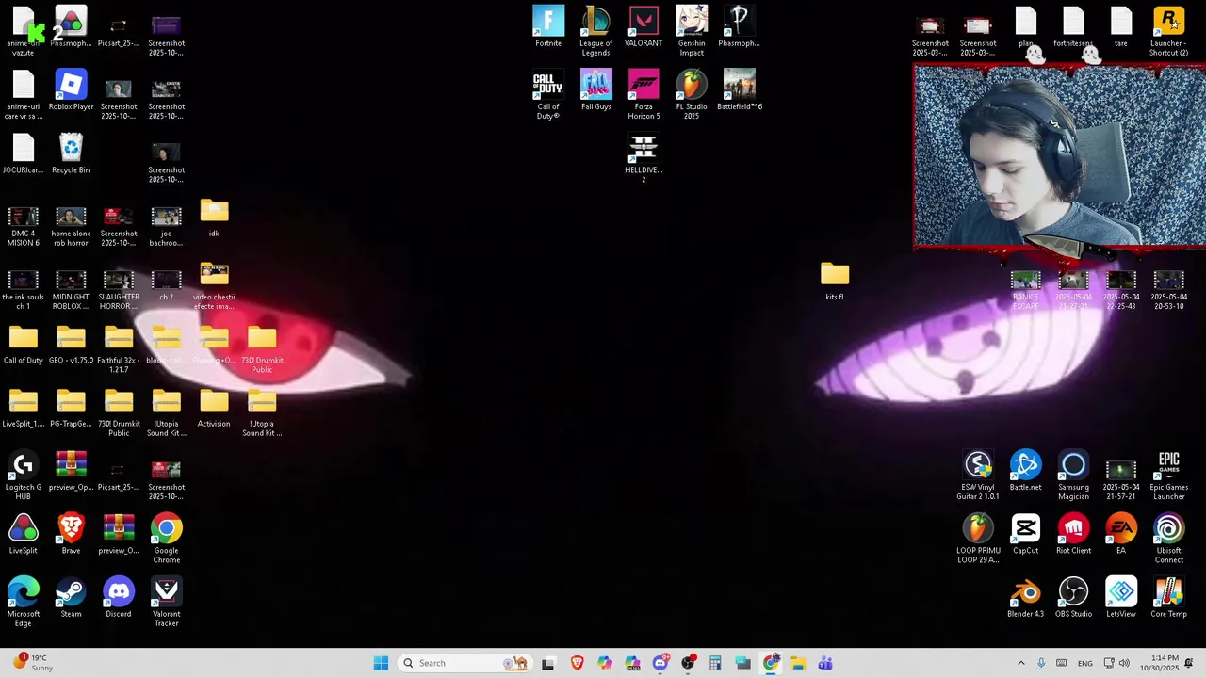1206x678 pixels.
Task: Select the SLAUGHTER HORROR video file
Action: 119,289
